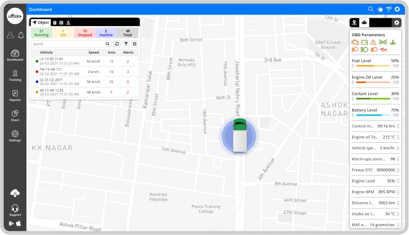Click the battery indicator icon in OBD Parameters
The height and width of the screenshot is (235, 409).
(x=364, y=42)
